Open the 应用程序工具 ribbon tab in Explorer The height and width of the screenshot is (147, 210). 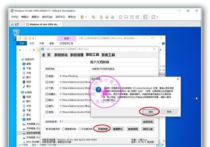(66, 43)
